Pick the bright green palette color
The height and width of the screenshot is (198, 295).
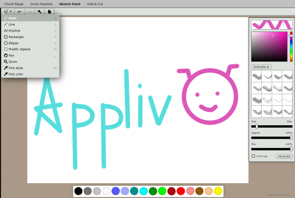point(162,191)
